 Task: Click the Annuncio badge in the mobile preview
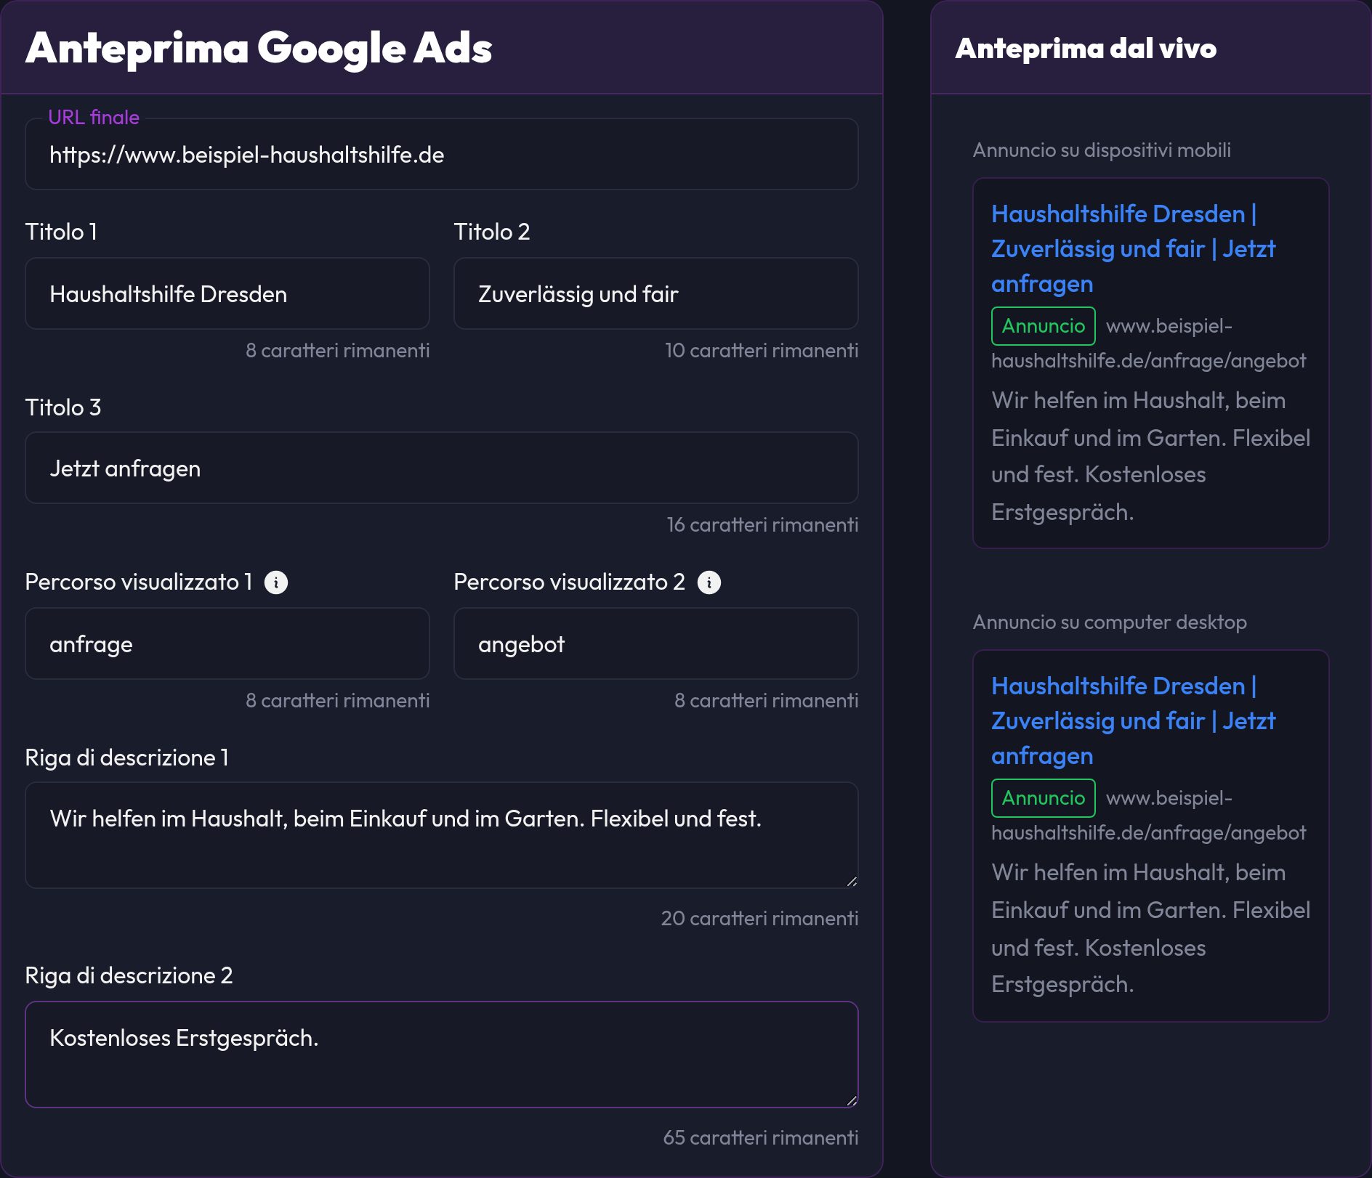pos(1044,326)
